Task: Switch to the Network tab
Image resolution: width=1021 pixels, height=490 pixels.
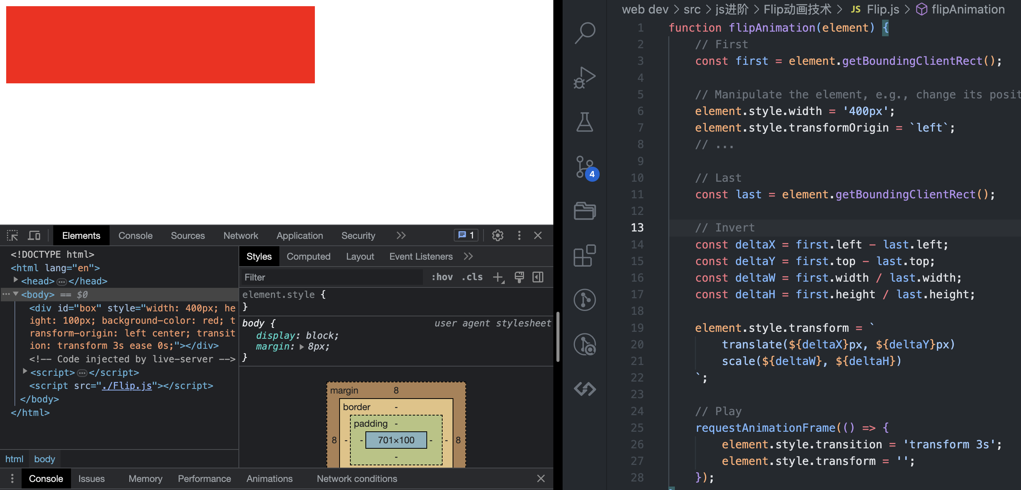Action: click(240, 235)
